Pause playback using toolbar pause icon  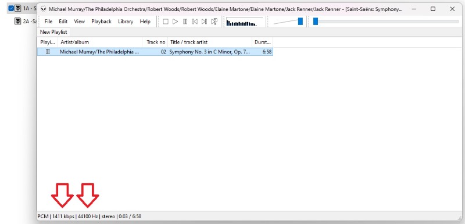coord(185,22)
